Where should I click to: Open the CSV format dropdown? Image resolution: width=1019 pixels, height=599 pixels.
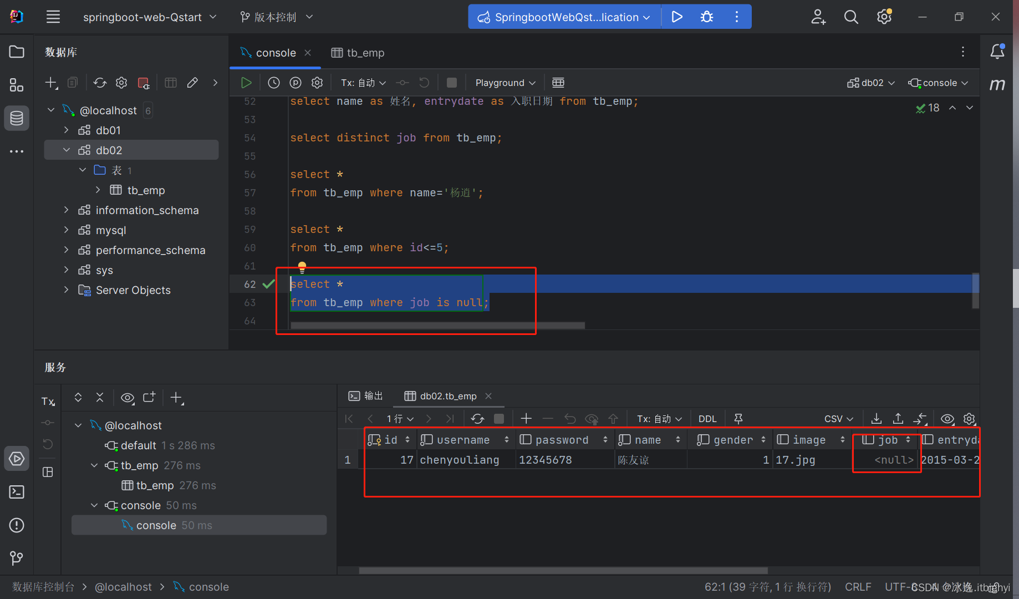coord(838,419)
